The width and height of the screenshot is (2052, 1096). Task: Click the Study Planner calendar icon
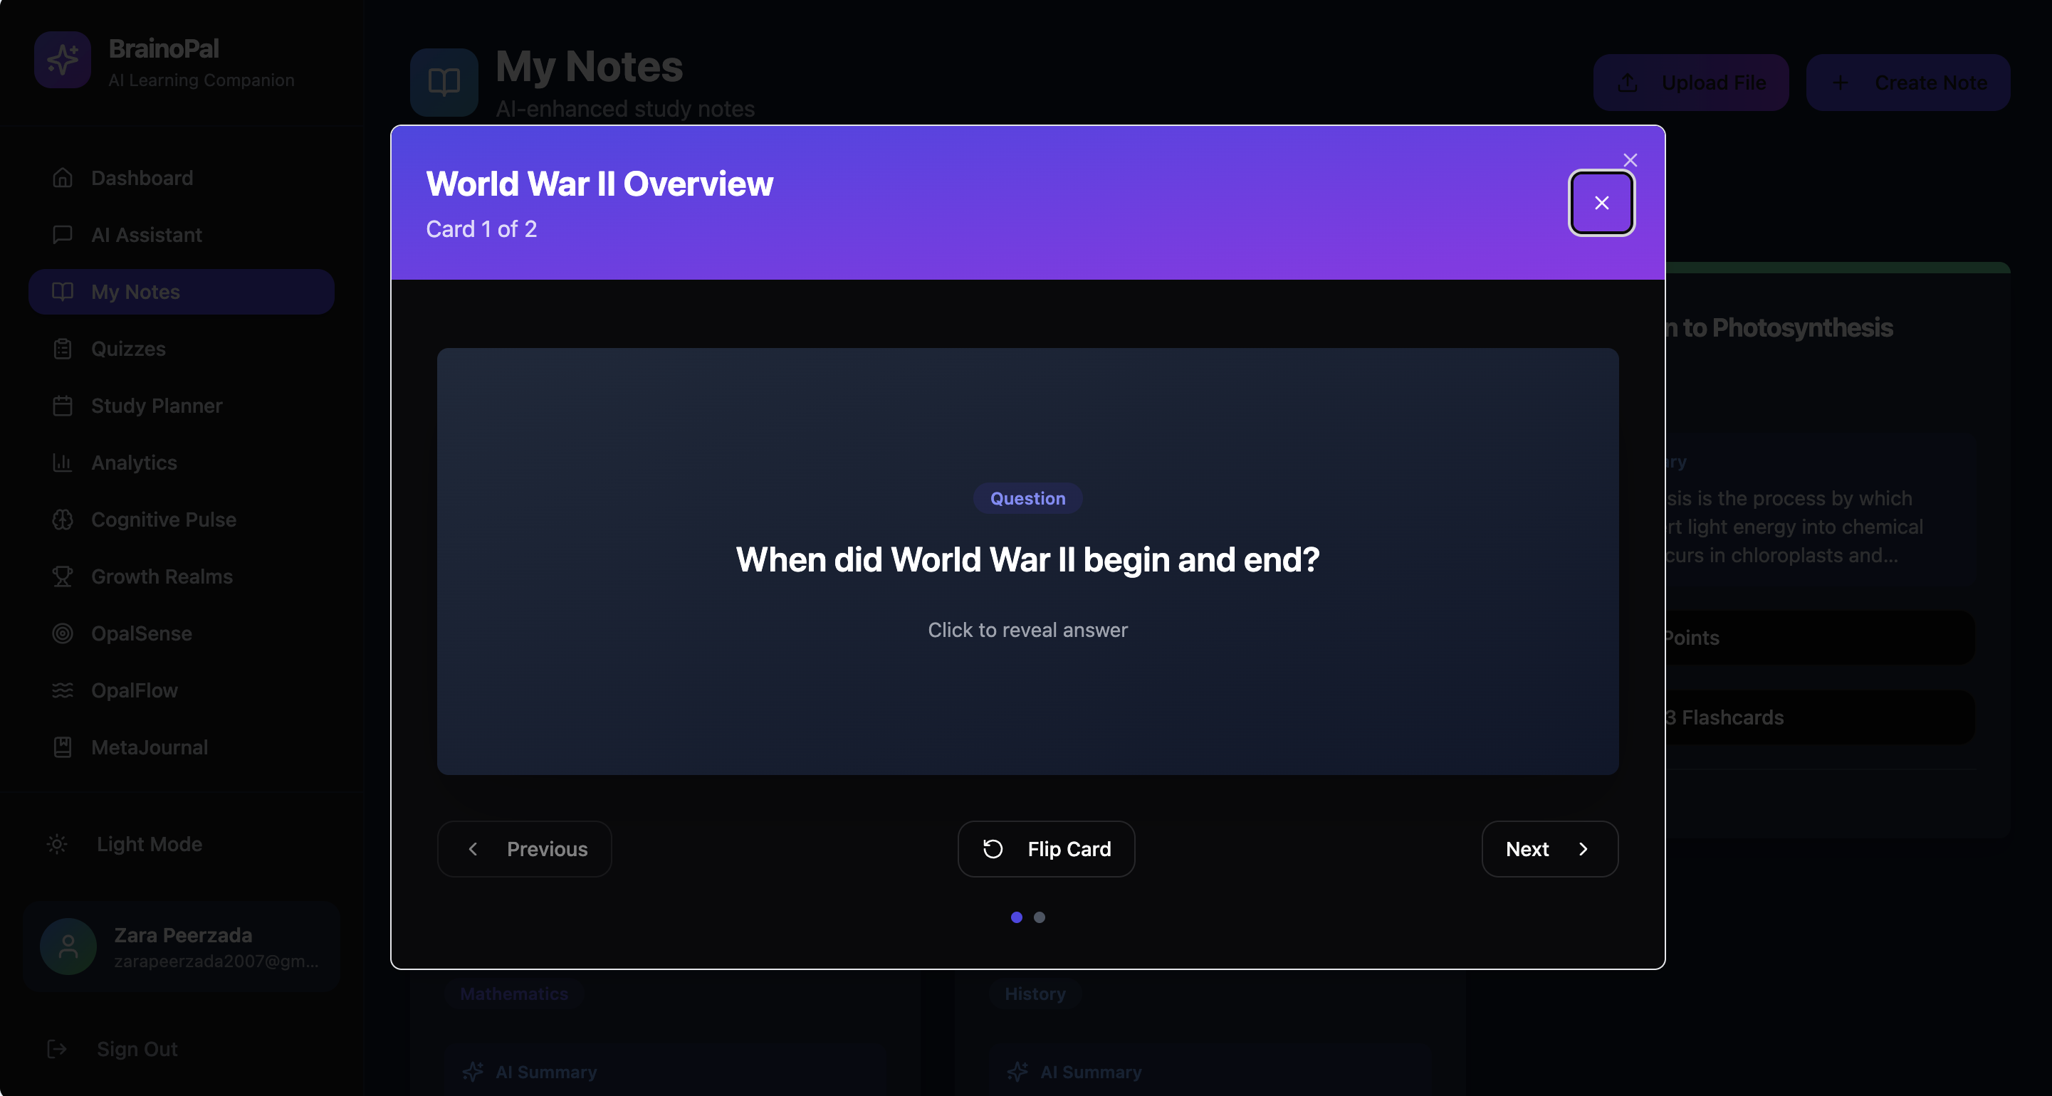tap(62, 406)
